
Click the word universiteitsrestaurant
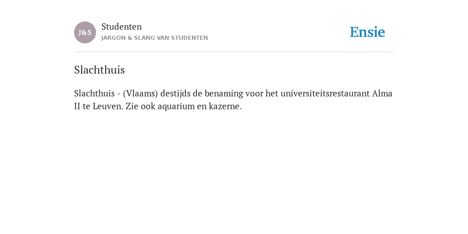325,93
